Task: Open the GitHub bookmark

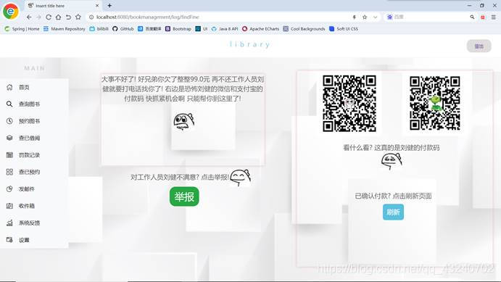Action: pyautogui.click(x=123, y=29)
